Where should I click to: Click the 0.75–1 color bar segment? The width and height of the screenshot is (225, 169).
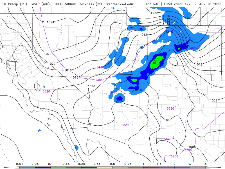pos(136,168)
